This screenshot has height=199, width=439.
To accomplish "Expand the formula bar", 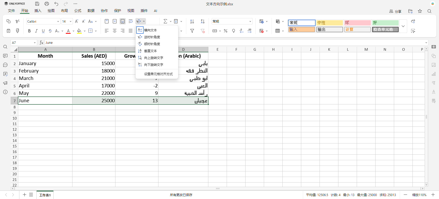I will 426,43.
